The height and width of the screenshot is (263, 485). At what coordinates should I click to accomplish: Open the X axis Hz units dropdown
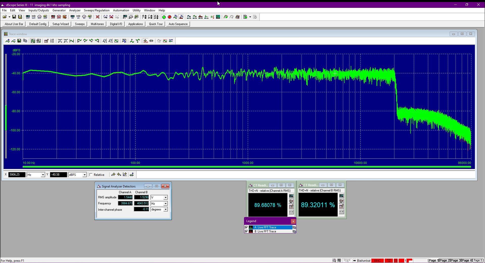(43, 175)
